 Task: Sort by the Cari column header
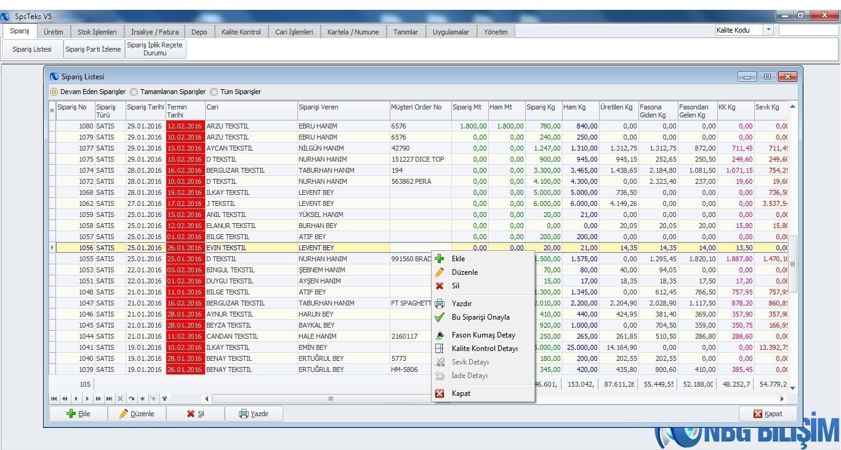[251, 111]
